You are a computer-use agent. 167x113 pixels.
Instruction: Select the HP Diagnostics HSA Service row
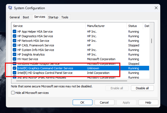81,36
